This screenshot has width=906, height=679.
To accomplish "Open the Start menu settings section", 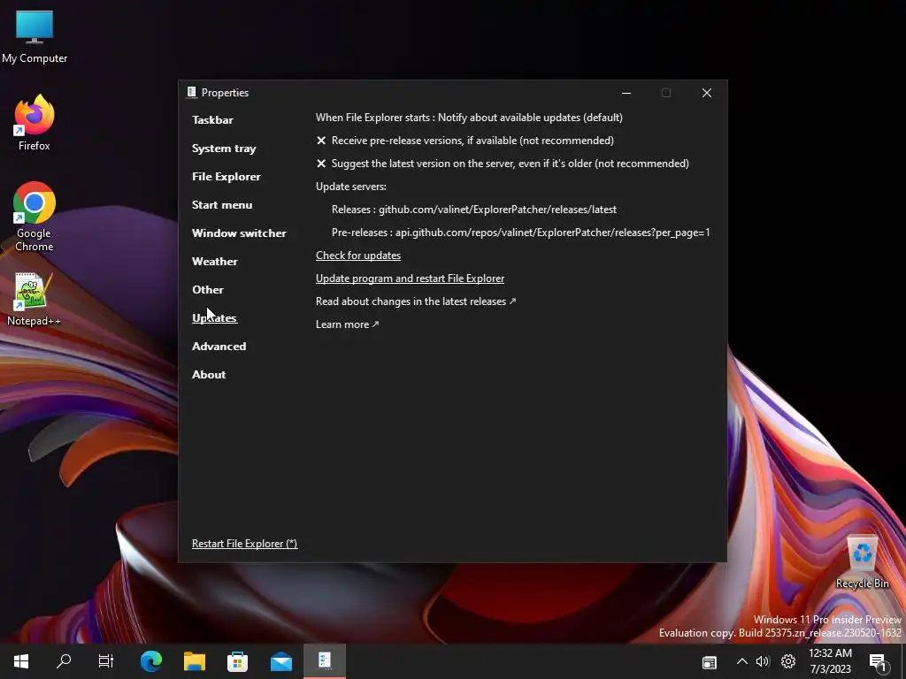I will pos(222,205).
